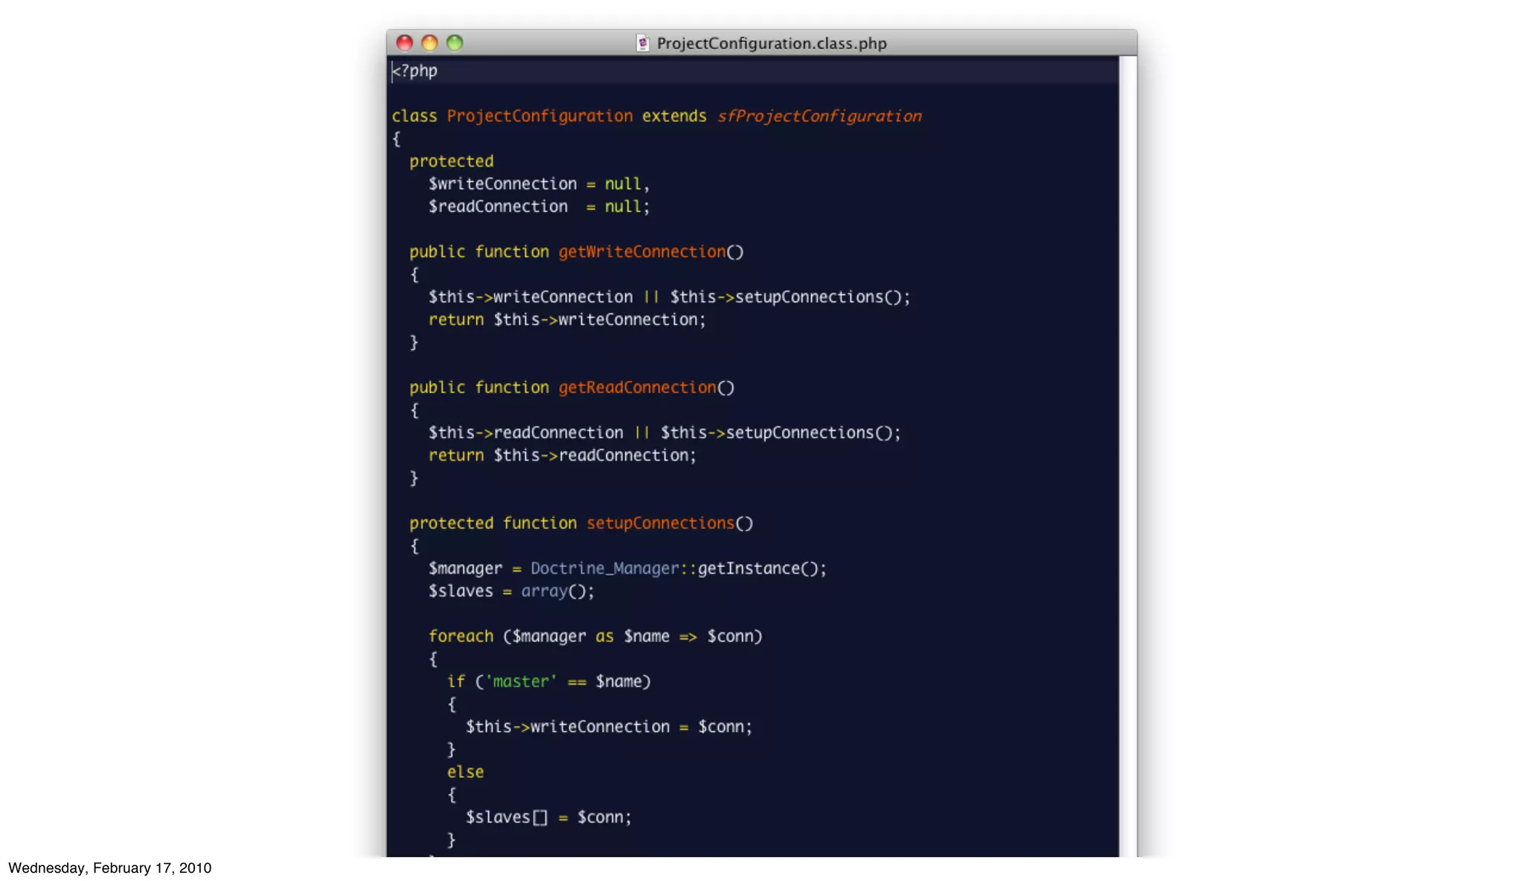Click the 'master' string literal
This screenshot has height=881, width=1524.
tap(521, 682)
